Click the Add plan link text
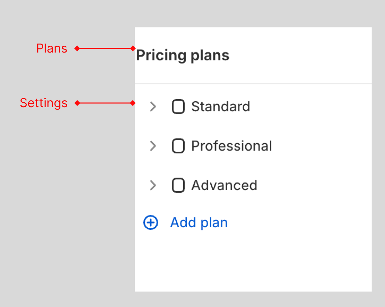The image size is (385, 307). (x=199, y=223)
